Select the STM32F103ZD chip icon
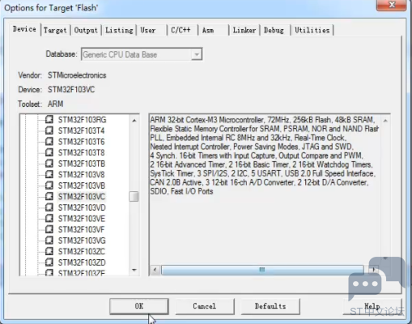This screenshot has height=324, width=412. 49,262
